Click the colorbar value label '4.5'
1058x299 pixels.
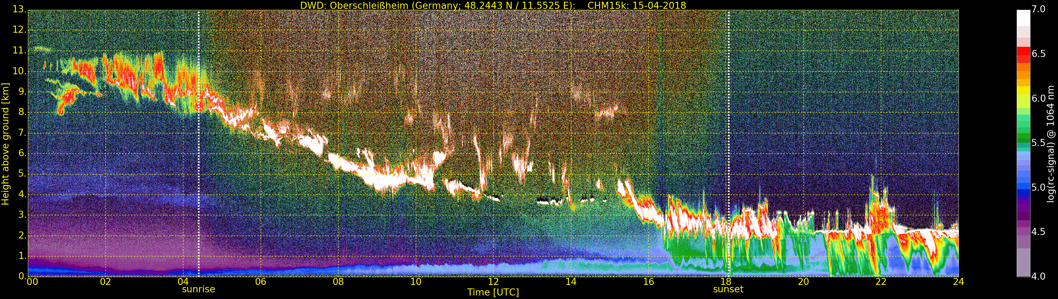pyautogui.click(x=1038, y=232)
